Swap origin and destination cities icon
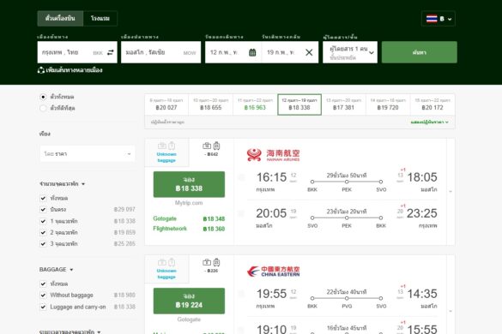 click(x=111, y=52)
